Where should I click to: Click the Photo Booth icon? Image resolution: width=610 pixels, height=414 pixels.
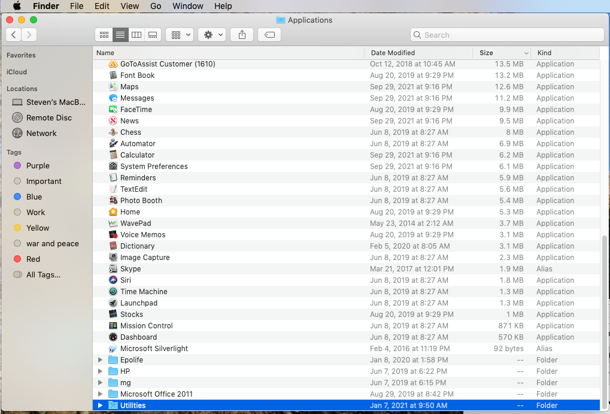tap(113, 200)
